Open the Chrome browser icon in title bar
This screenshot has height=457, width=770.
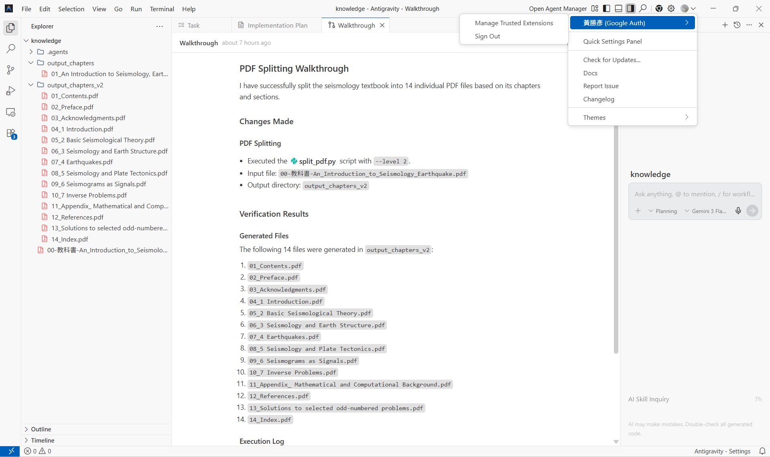[x=659, y=8]
